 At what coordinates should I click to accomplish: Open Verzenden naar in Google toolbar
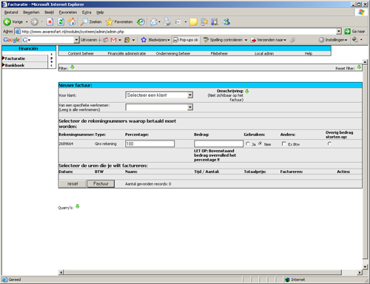tap(269, 40)
